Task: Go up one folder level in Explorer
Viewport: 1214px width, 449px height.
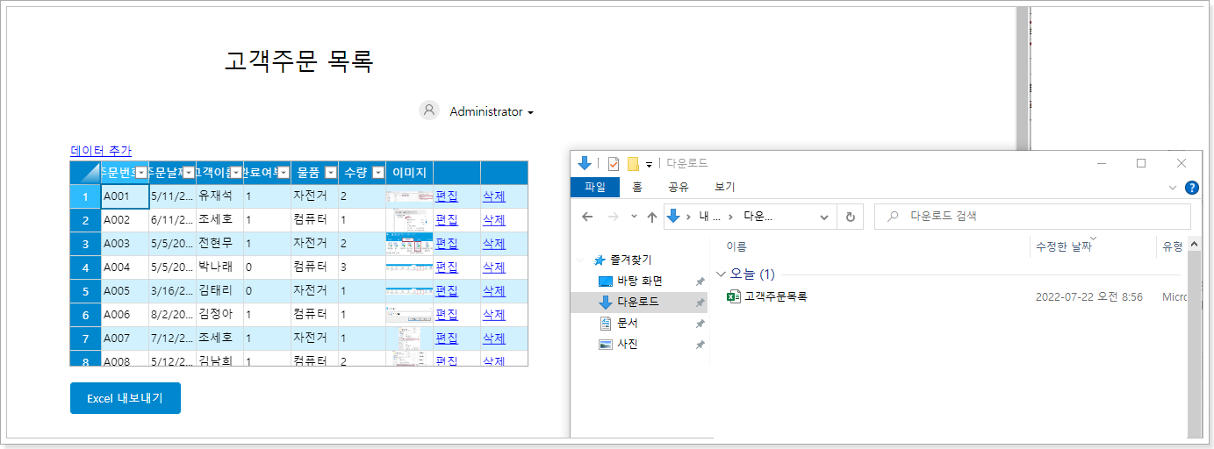Action: point(651,217)
